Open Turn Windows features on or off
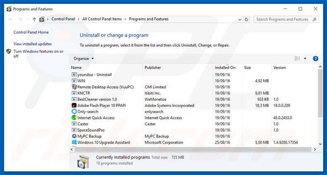Screen dimensions: 327x175 (38, 54)
